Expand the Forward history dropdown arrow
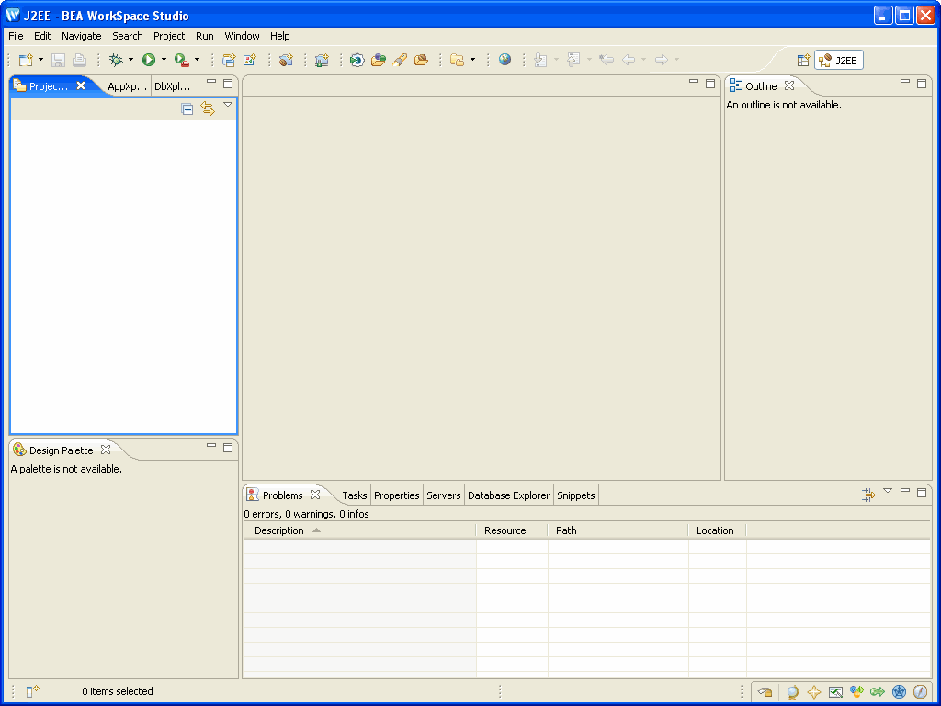The image size is (941, 706). click(677, 60)
